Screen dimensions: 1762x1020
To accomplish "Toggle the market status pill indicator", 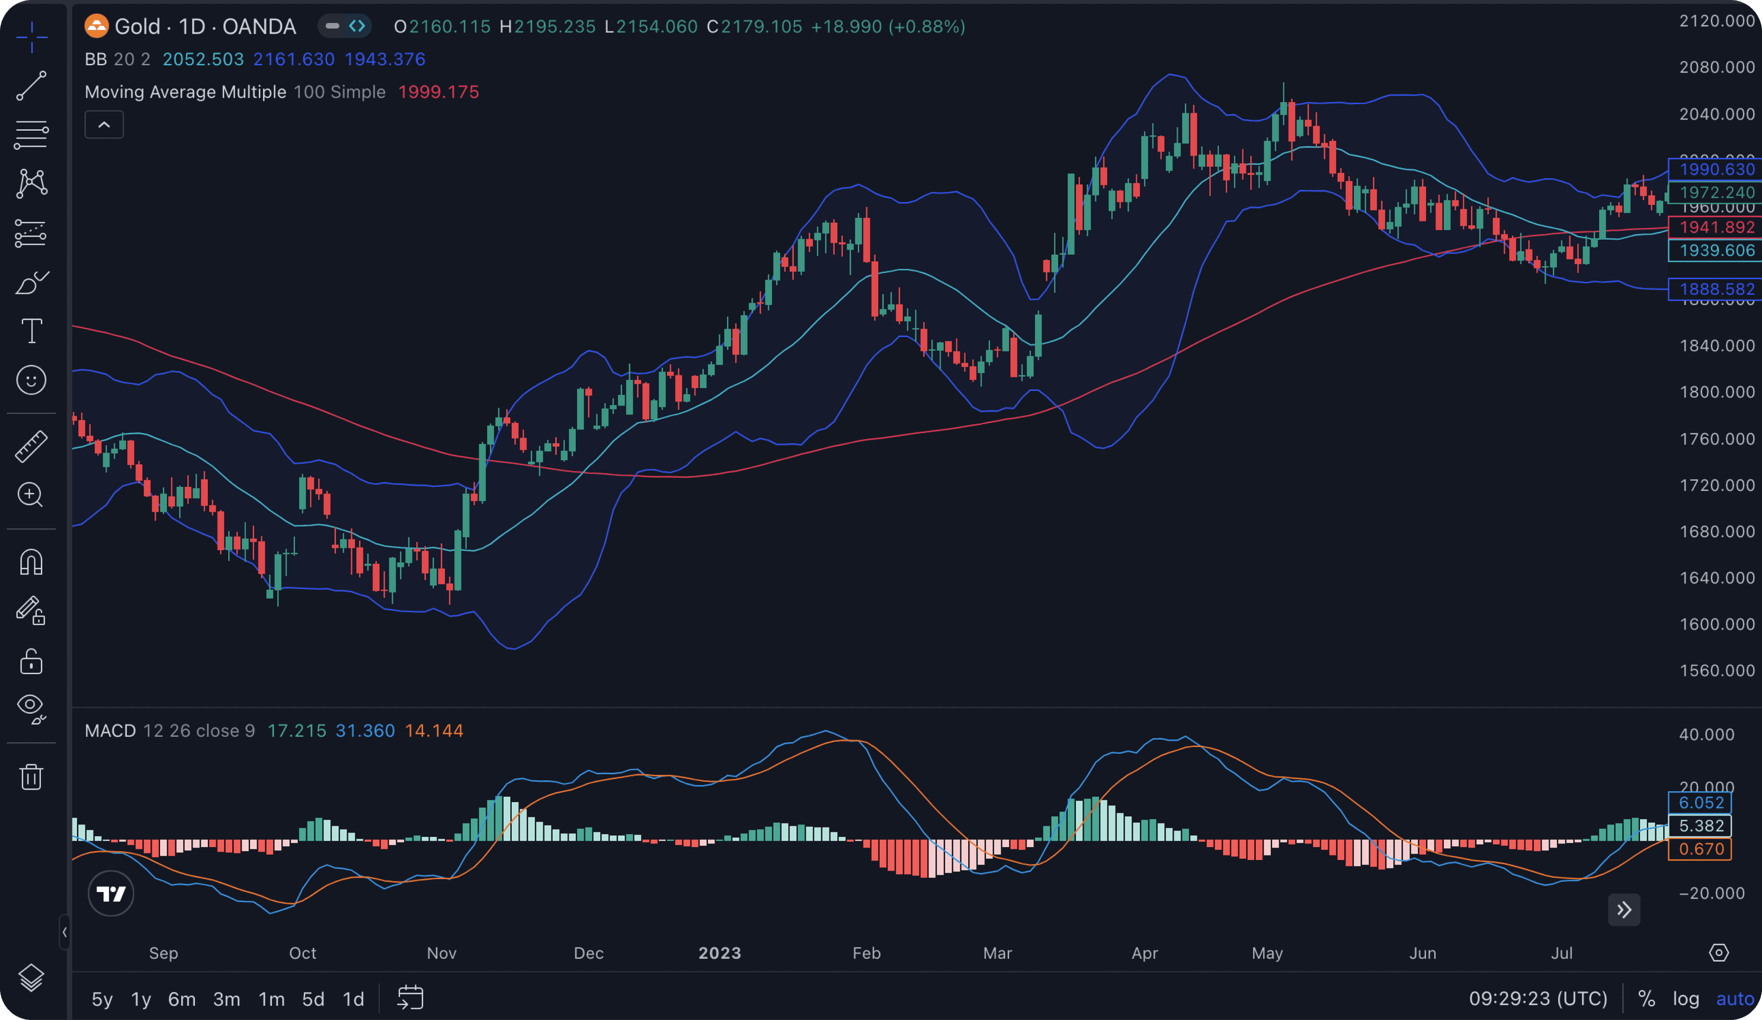I will pos(333,26).
